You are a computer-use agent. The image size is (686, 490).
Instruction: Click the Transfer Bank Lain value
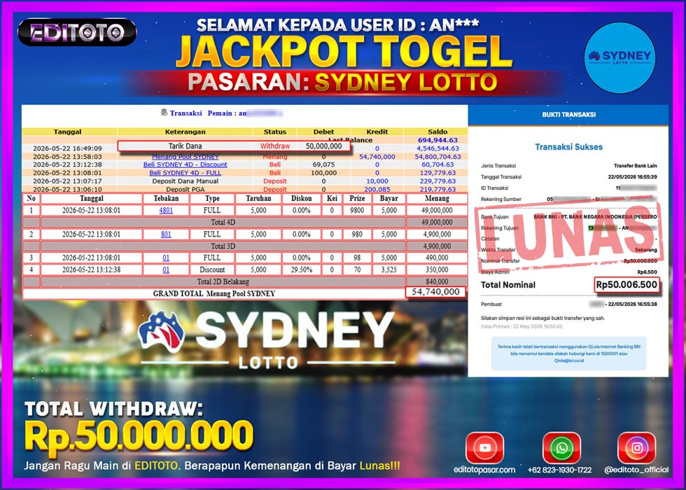(636, 166)
